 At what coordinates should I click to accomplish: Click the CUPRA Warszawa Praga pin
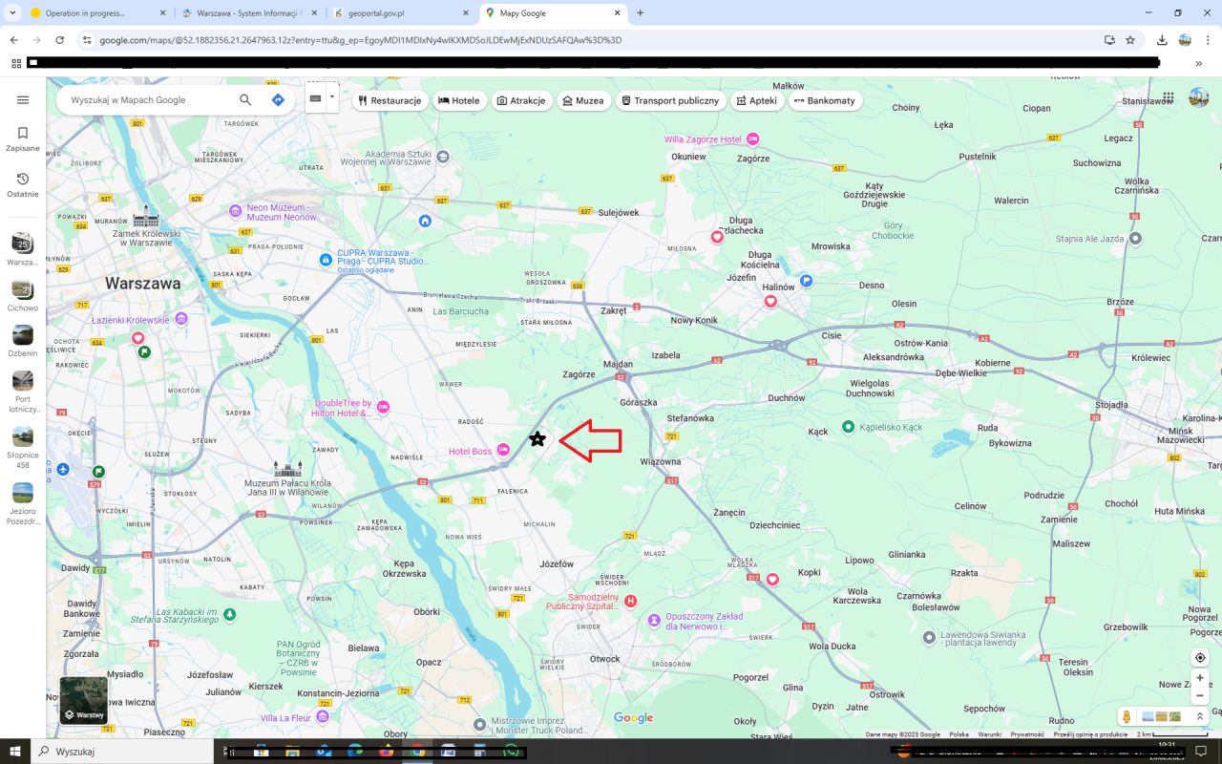[x=326, y=259]
